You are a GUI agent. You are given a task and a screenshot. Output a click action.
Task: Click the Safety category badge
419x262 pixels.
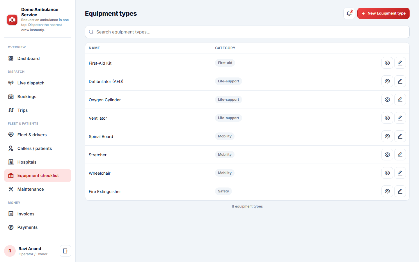[223, 191]
